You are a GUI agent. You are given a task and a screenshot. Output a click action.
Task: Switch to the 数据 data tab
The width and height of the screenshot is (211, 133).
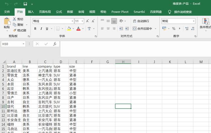(x=70, y=12)
